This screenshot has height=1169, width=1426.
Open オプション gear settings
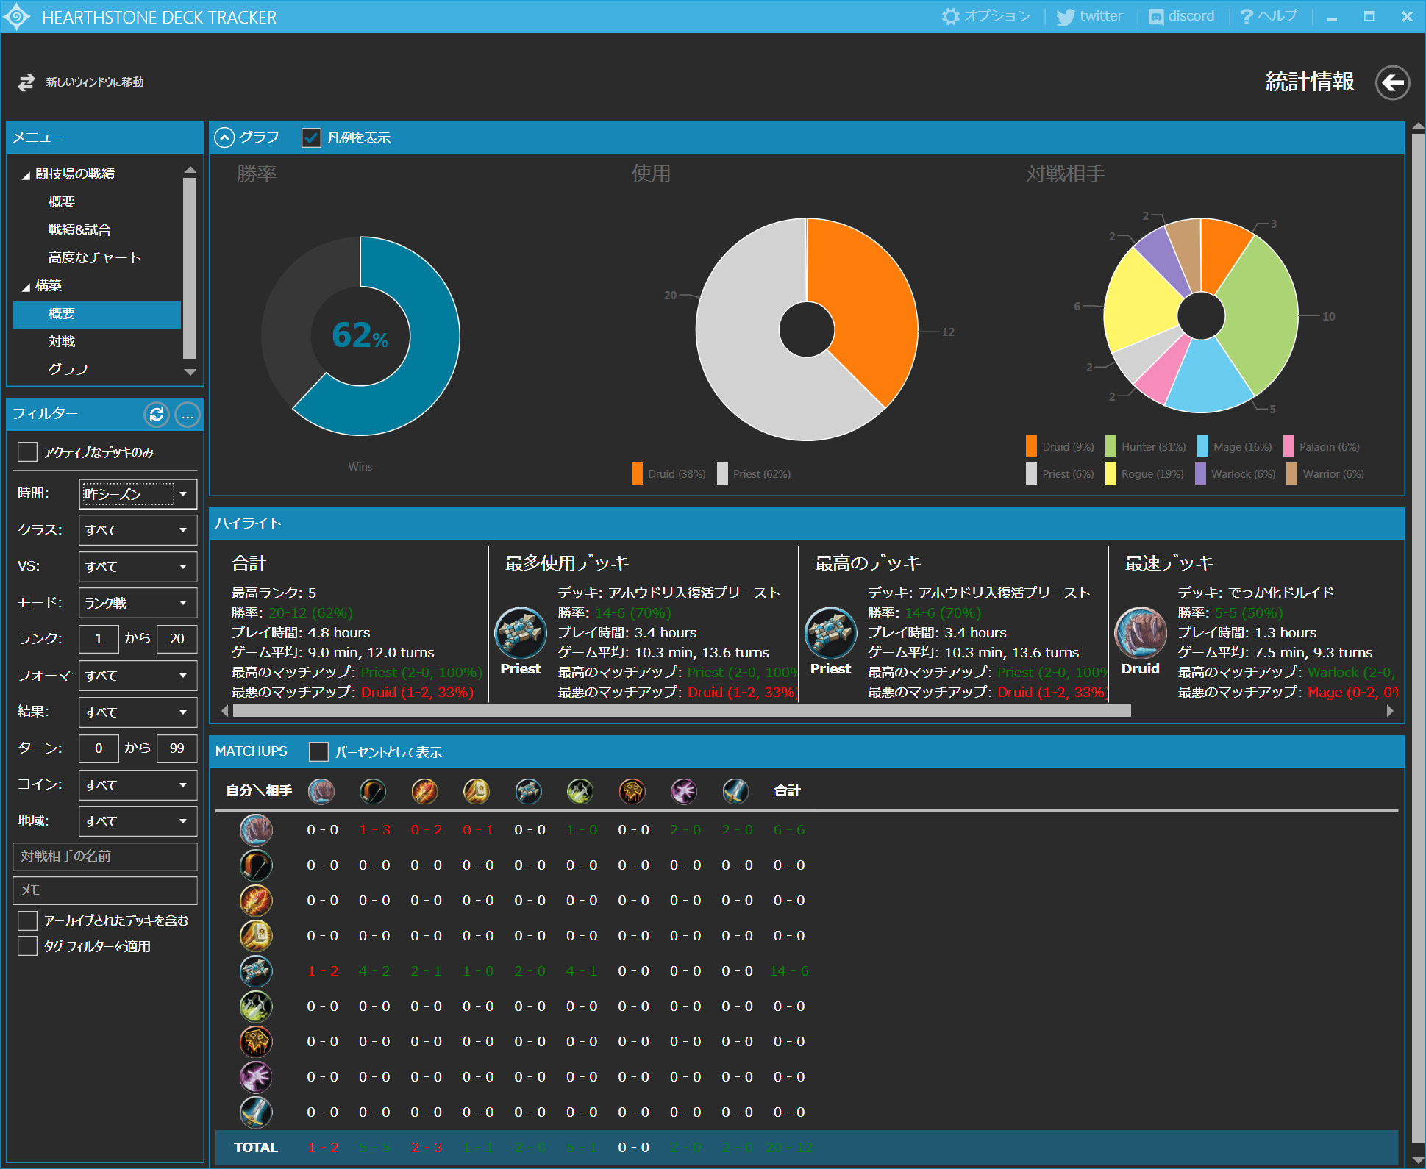click(x=986, y=16)
